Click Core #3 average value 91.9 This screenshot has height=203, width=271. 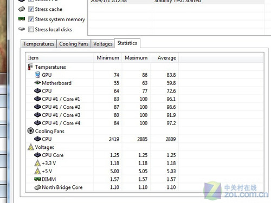pos(171,115)
